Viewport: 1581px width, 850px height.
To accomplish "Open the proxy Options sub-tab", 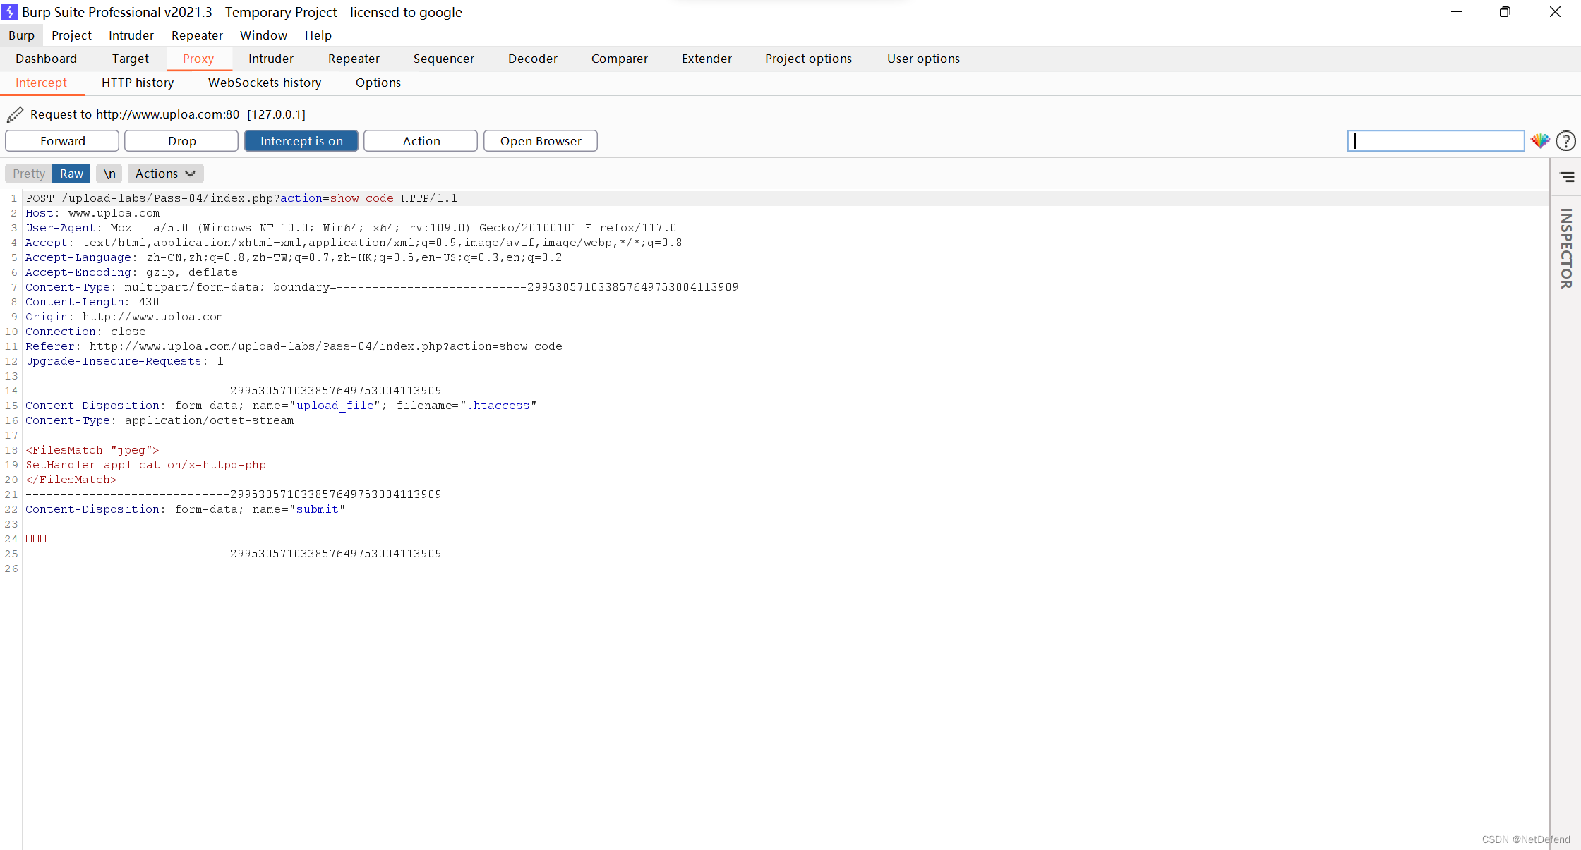I will pyautogui.click(x=378, y=83).
